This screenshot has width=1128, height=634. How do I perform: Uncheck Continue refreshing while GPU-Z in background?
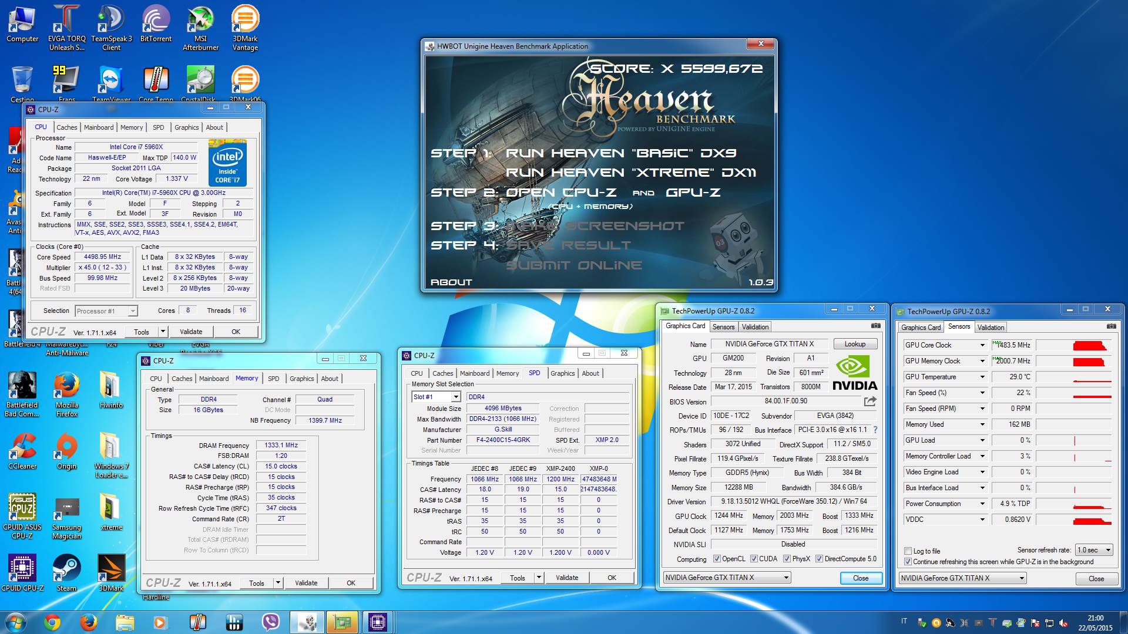(x=908, y=562)
